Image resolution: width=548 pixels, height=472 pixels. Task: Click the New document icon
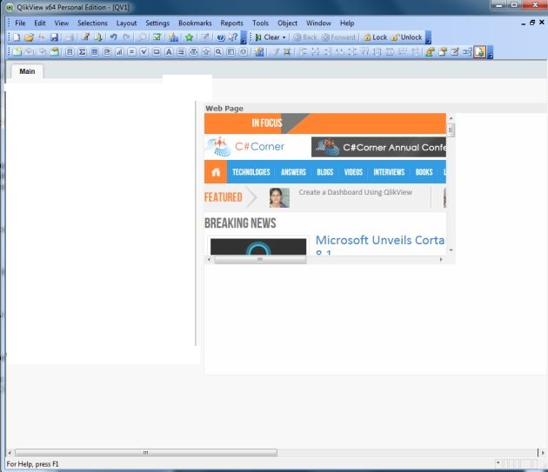(16, 37)
